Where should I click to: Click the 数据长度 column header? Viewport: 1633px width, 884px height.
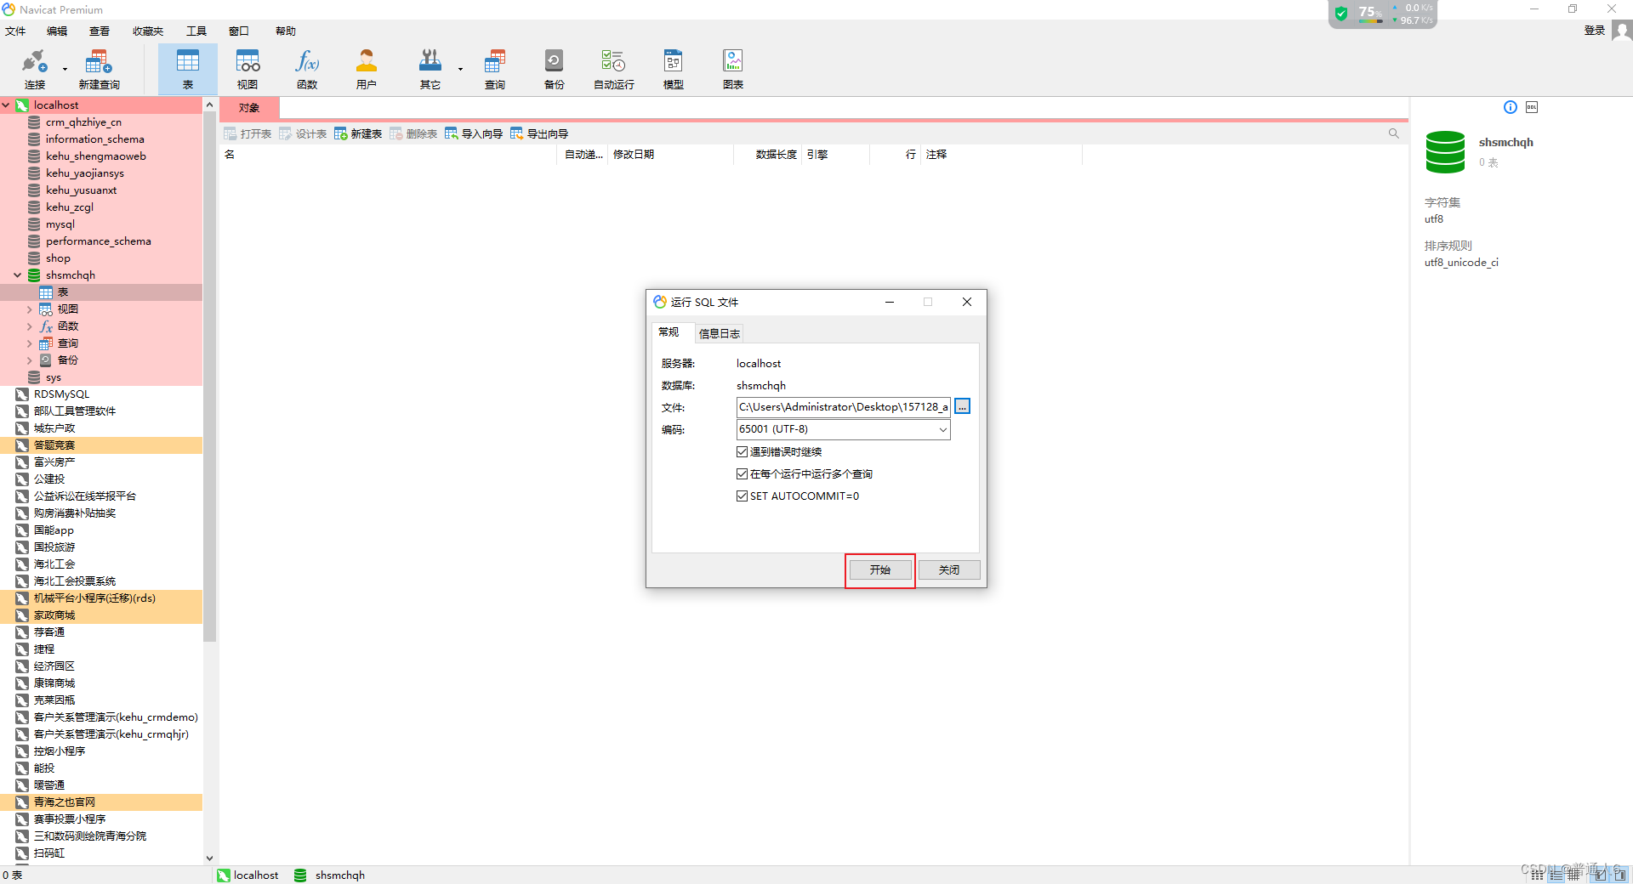click(776, 155)
